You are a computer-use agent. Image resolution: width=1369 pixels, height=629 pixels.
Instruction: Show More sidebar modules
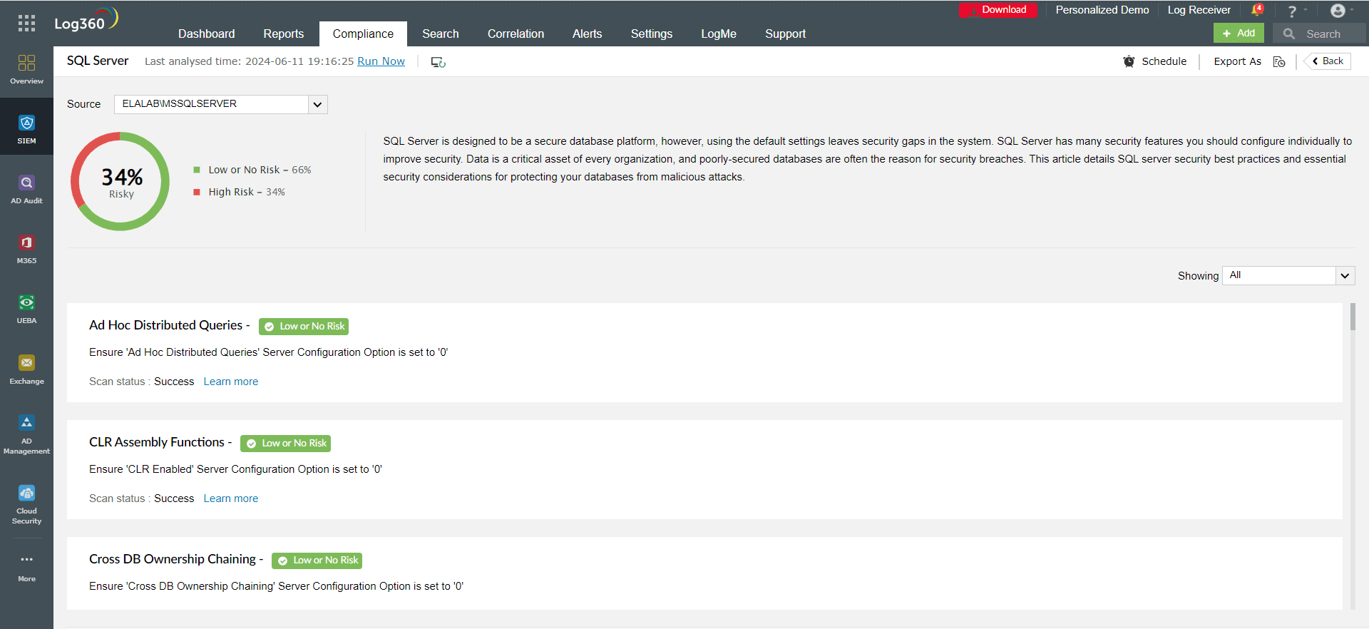point(26,568)
